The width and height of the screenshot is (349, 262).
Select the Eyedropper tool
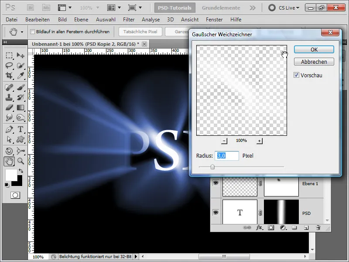point(21,76)
